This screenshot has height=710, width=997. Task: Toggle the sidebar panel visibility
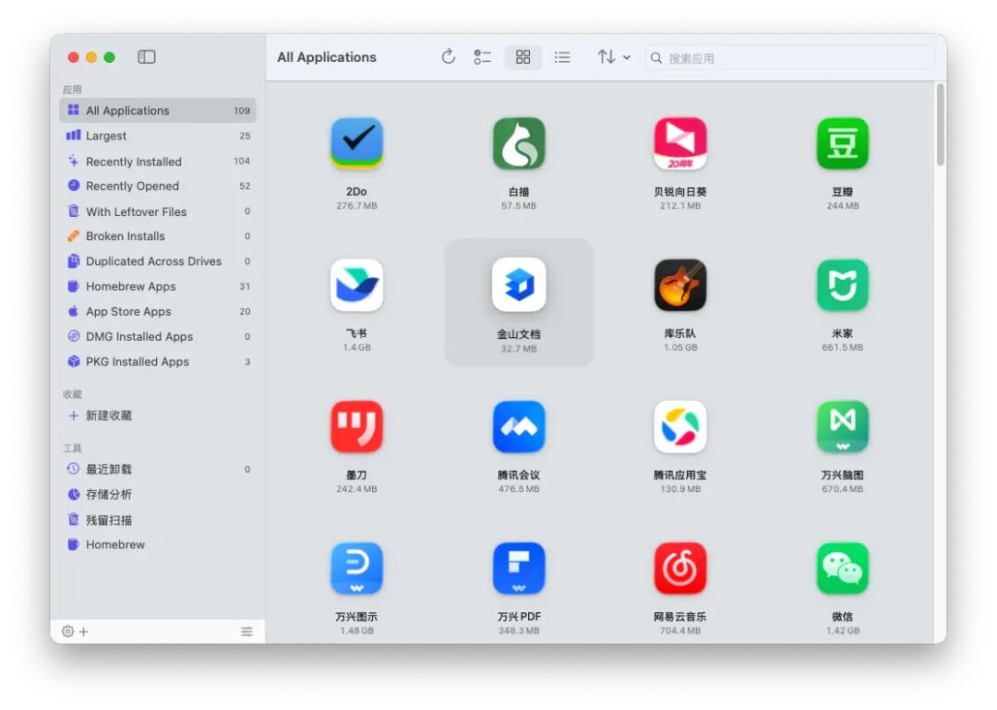tap(146, 57)
